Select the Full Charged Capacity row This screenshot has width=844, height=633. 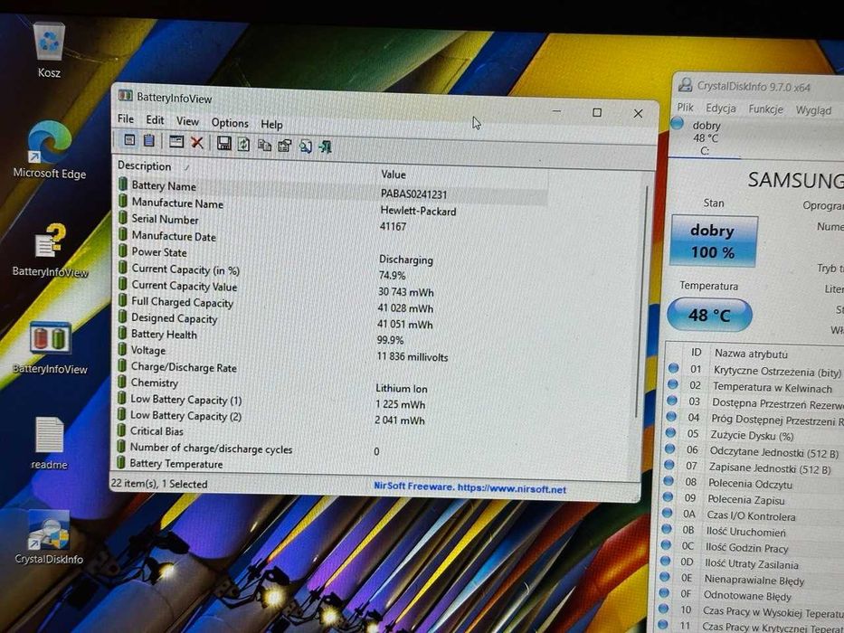click(x=332, y=305)
